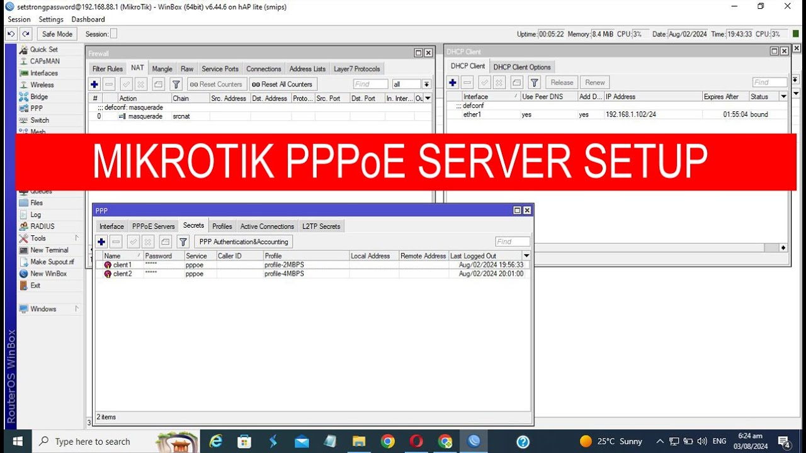The height and width of the screenshot is (453, 806).
Task: Add a new rule with Firewall plus icon
Action: pyautogui.click(x=94, y=84)
